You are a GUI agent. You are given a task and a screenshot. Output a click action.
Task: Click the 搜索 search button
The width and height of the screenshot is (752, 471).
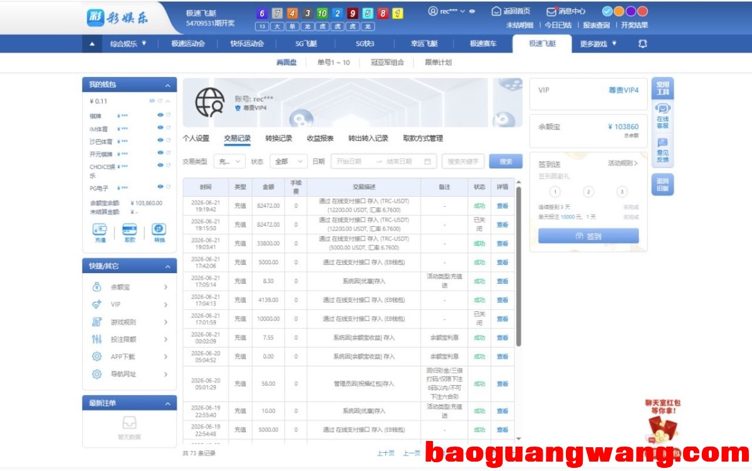point(506,162)
